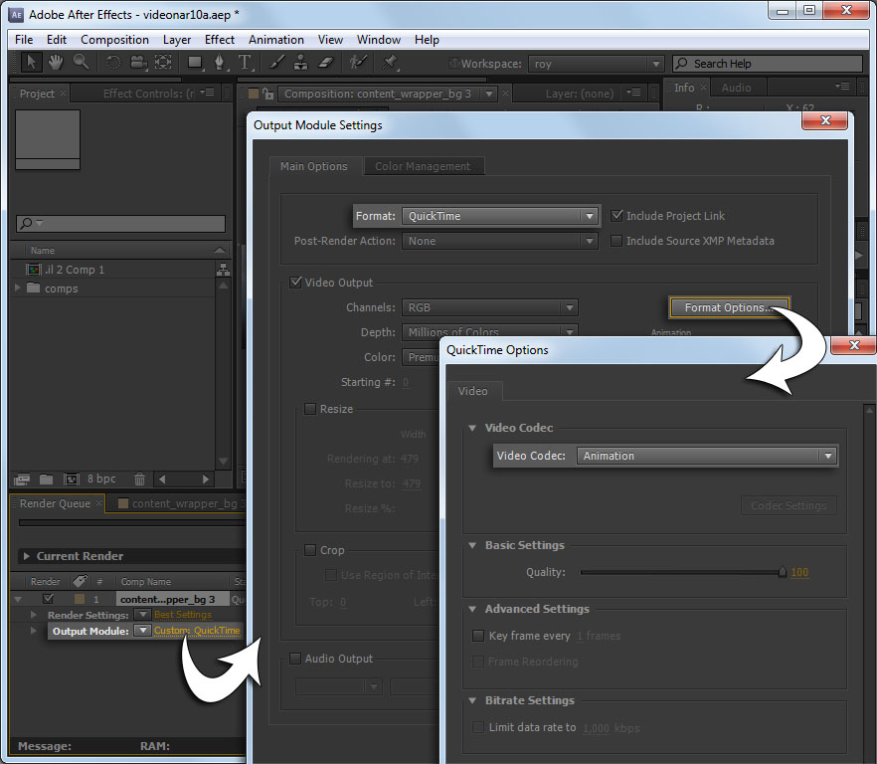Image resolution: width=877 pixels, height=764 pixels.
Task: Collapse the Basic Settings section
Action: [472, 545]
